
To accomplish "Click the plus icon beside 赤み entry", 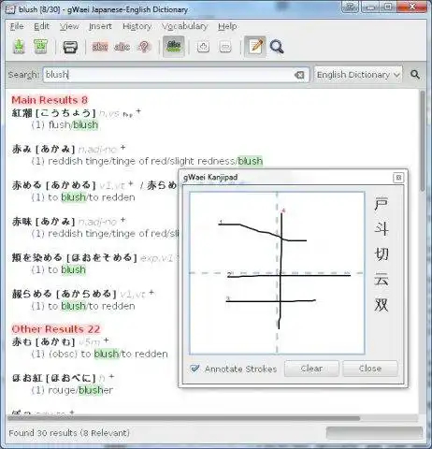I will [x=122, y=147].
